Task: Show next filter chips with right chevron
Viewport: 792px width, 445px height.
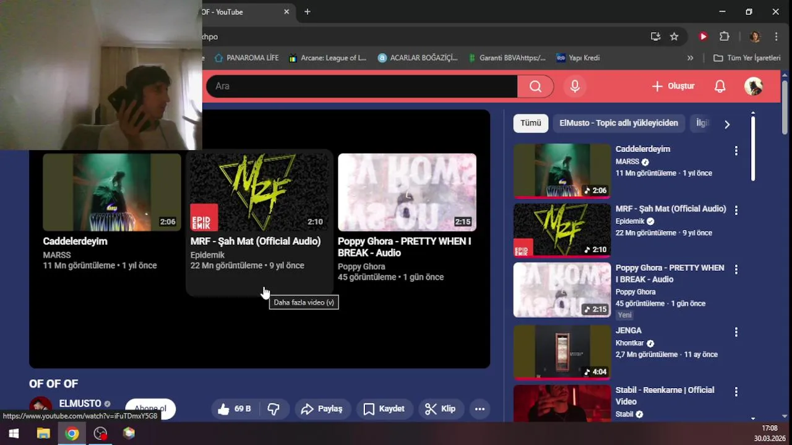Action: pyautogui.click(x=727, y=124)
